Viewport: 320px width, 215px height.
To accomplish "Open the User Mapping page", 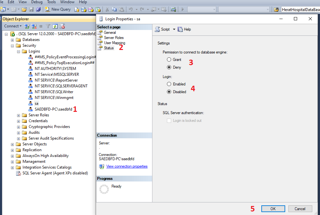I will tap(114, 43).
